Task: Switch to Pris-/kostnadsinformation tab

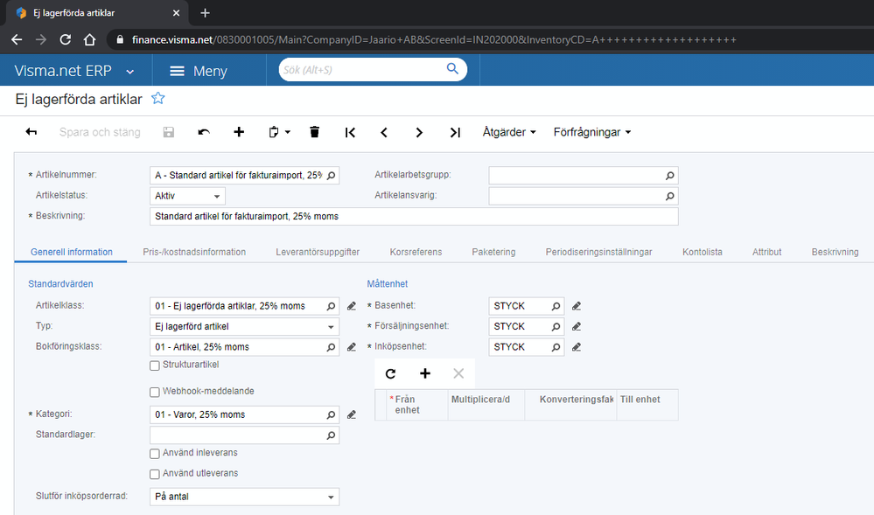Action: coord(194,252)
